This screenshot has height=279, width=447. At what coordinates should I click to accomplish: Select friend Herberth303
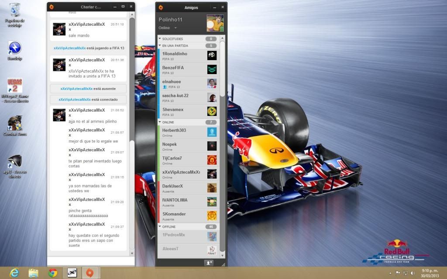pos(189,133)
